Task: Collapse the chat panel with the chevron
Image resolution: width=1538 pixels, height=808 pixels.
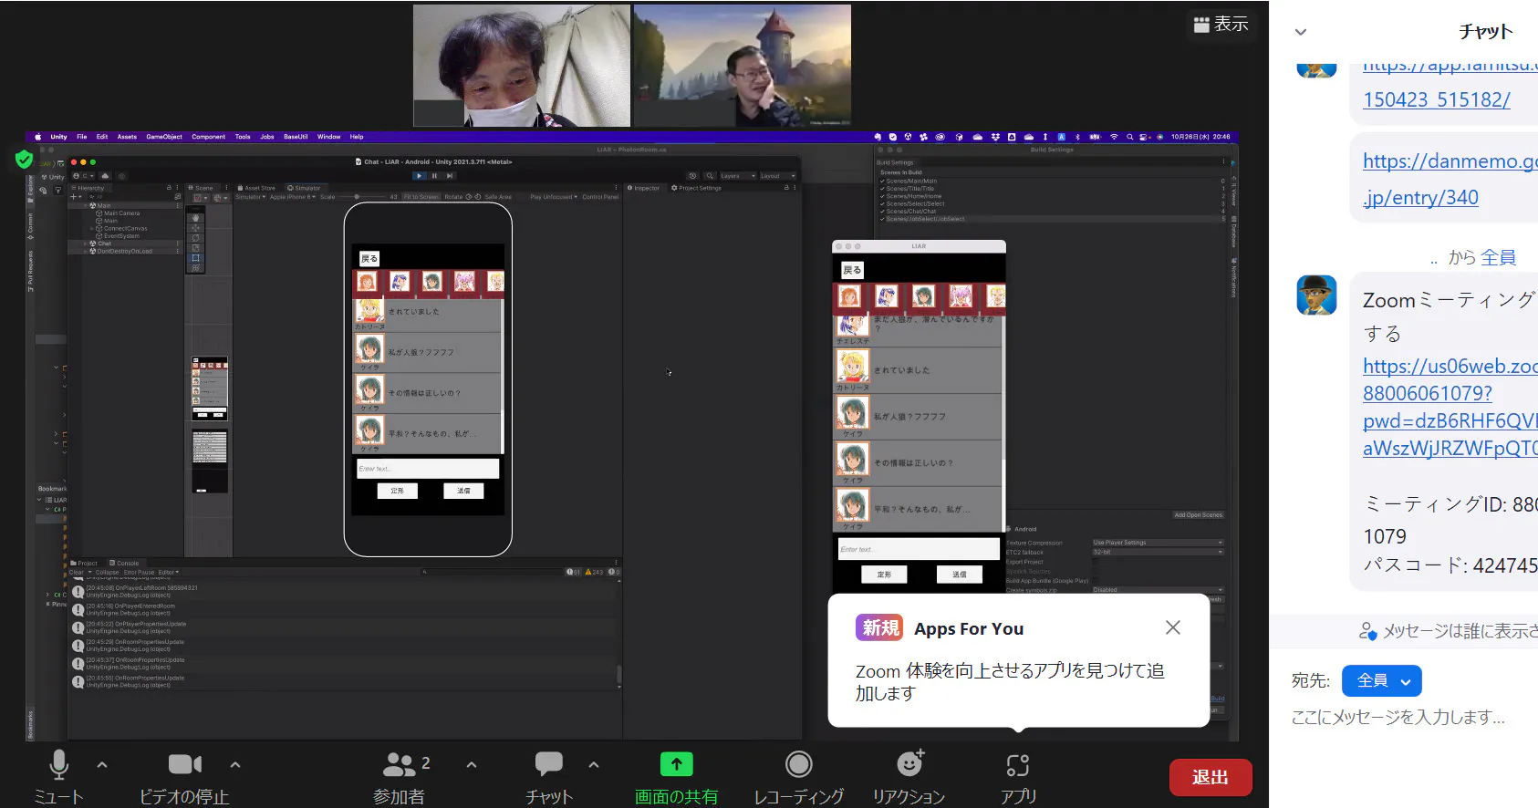Action: point(1301,32)
